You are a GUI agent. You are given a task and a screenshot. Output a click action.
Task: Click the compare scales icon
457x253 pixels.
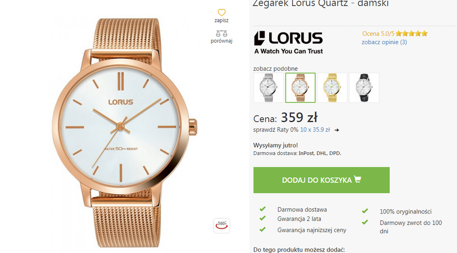click(x=222, y=33)
